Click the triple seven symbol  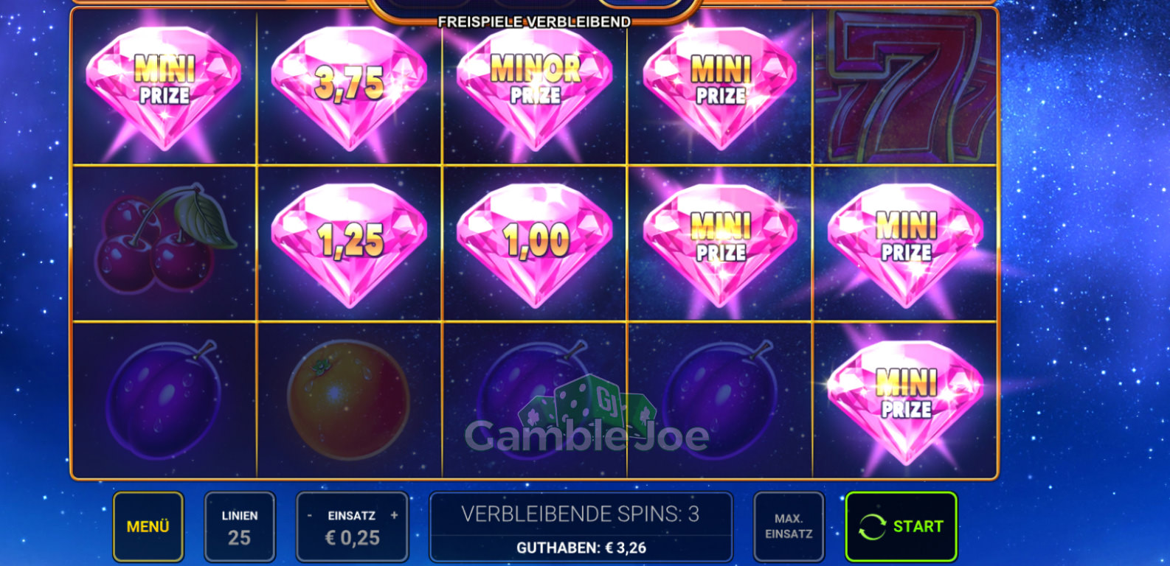(x=905, y=87)
